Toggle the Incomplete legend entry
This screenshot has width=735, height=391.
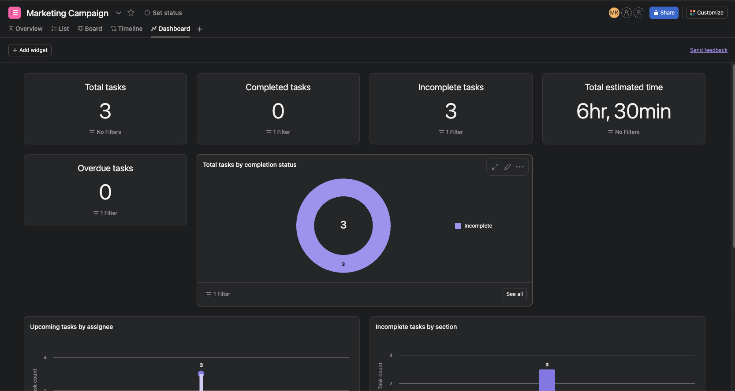click(474, 226)
